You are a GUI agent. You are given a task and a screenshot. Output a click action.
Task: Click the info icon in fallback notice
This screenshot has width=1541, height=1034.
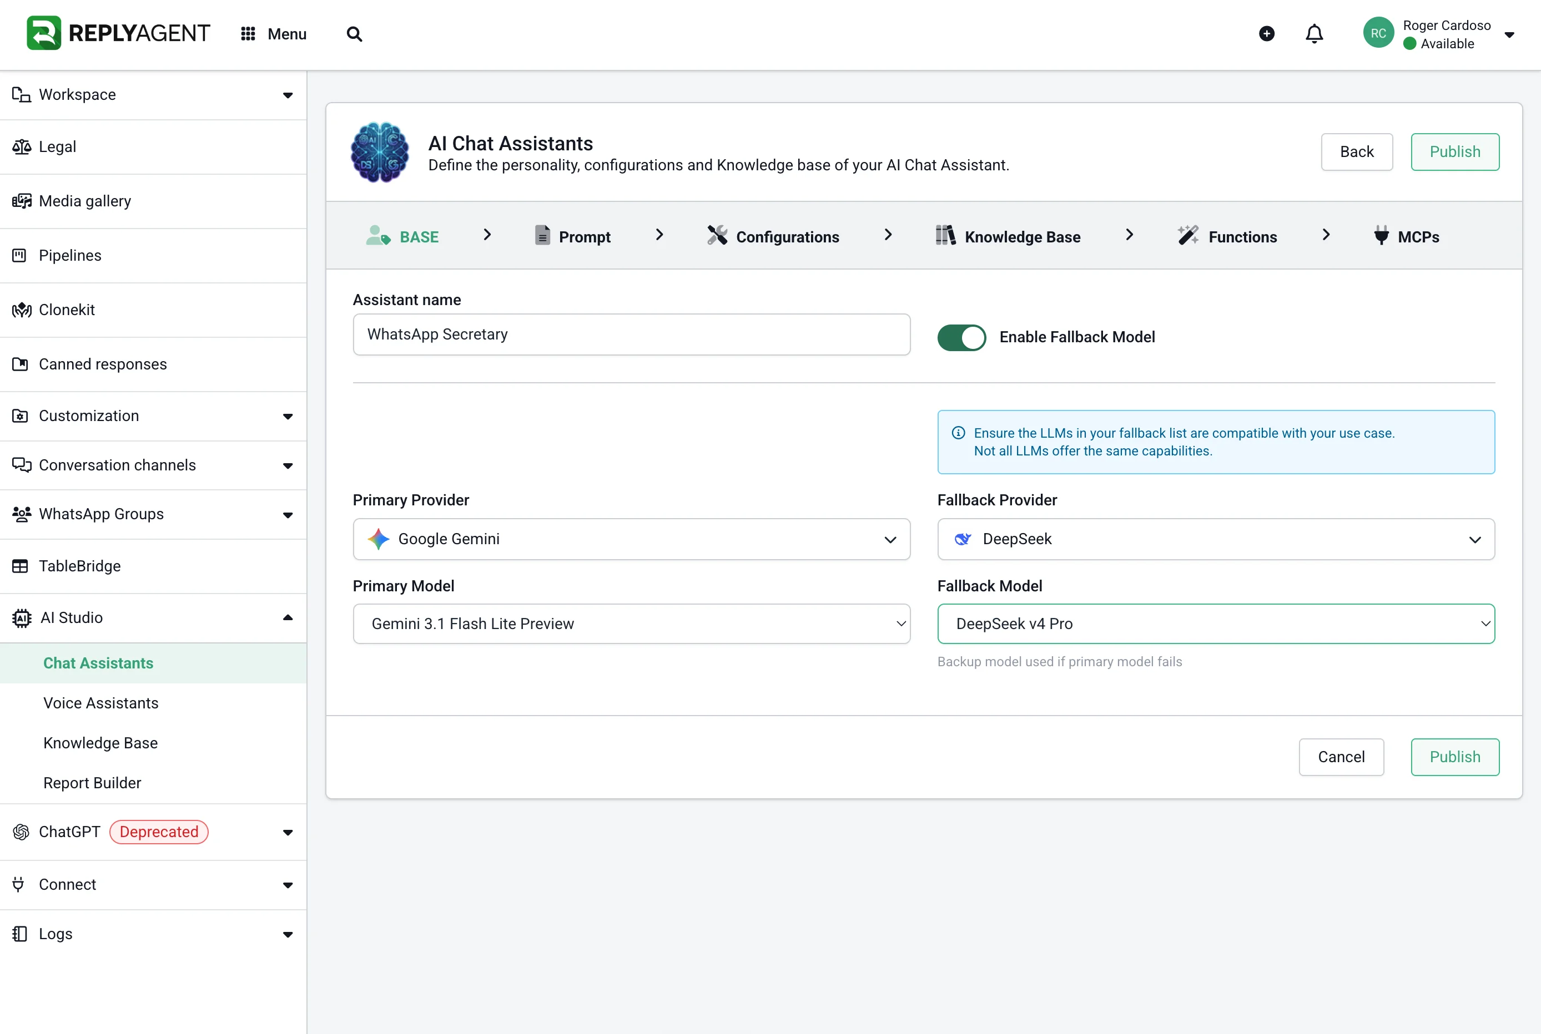958,433
